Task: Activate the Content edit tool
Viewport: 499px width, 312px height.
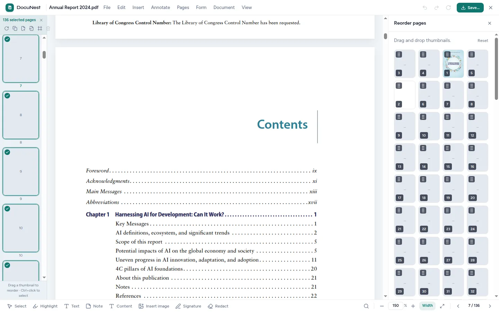Action: point(121,306)
